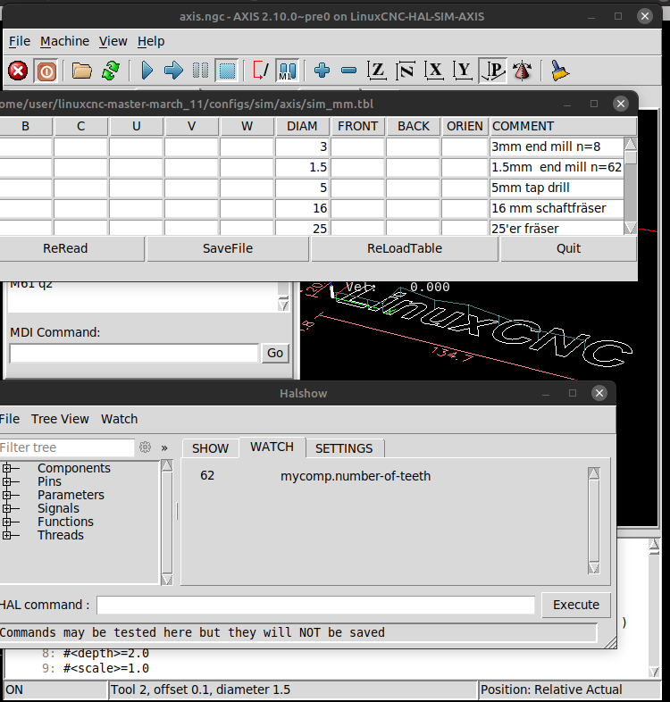Open the Help menu
This screenshot has height=702, width=670.
pyautogui.click(x=151, y=41)
